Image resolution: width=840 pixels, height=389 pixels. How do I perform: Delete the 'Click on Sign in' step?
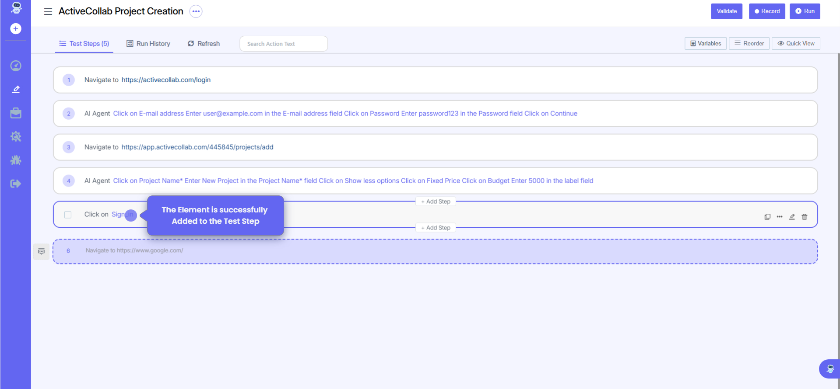point(804,217)
